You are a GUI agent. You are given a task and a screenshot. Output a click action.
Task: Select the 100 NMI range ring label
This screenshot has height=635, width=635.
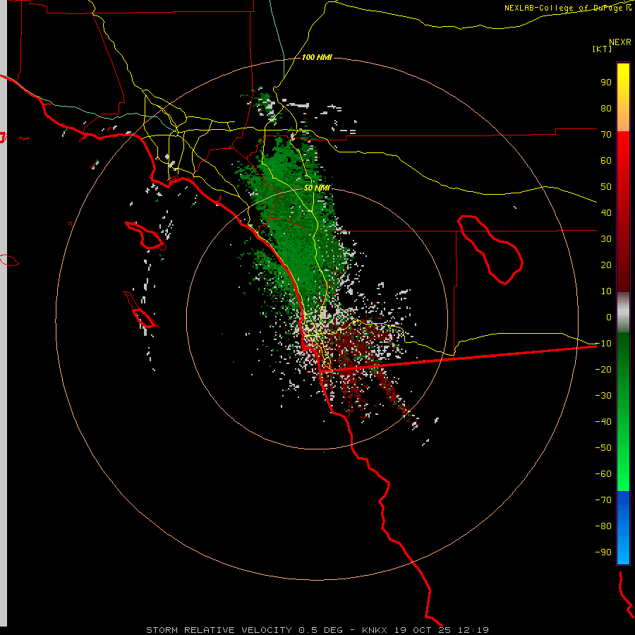(317, 57)
